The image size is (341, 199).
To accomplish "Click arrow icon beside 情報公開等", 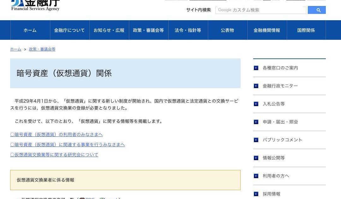I will point(256,158).
